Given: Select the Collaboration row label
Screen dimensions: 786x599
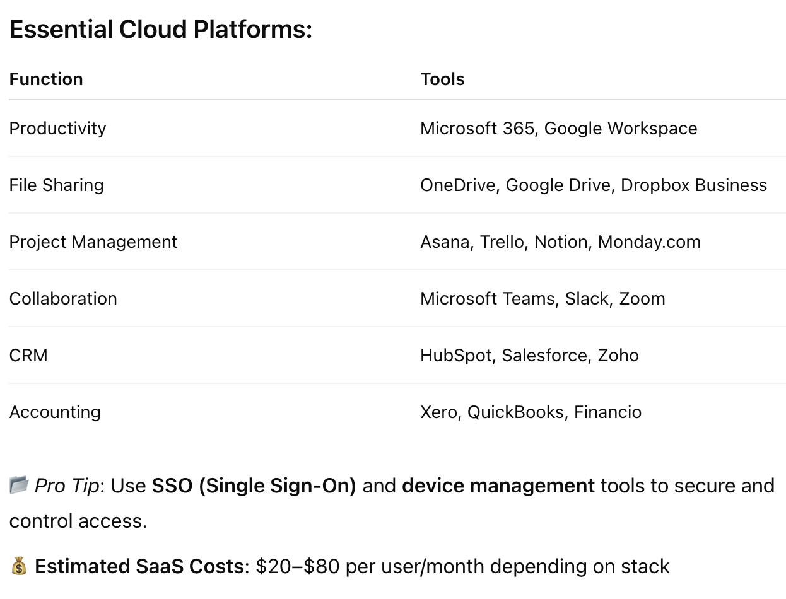Looking at the screenshot, I should point(63,299).
